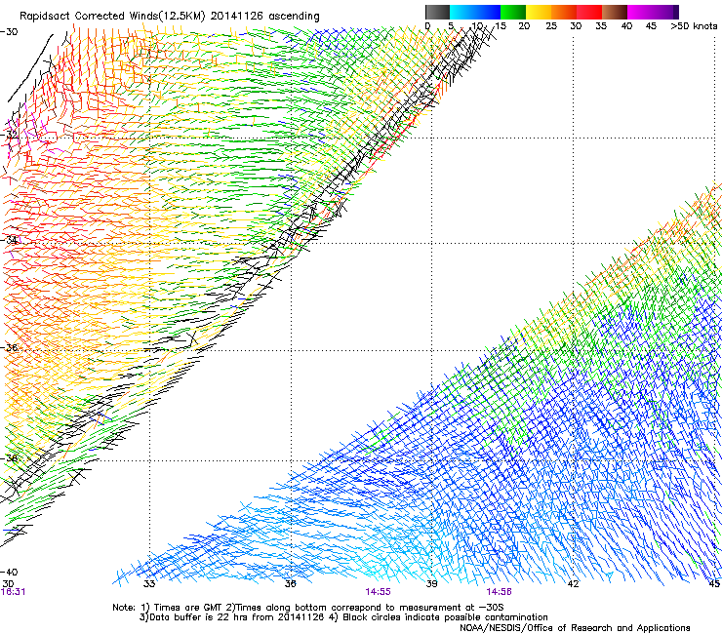Click the date '20141126 ascending' in title

point(264,17)
